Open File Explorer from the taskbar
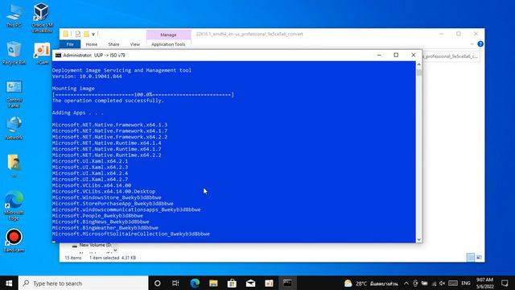This screenshot has width=515, height=290. [213, 283]
